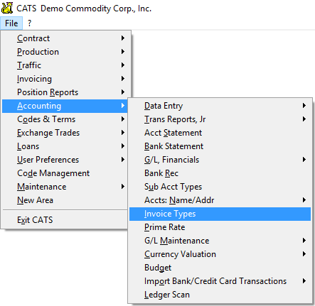
Task: Choose Sub Acct Types entry
Action: [x=220, y=187]
